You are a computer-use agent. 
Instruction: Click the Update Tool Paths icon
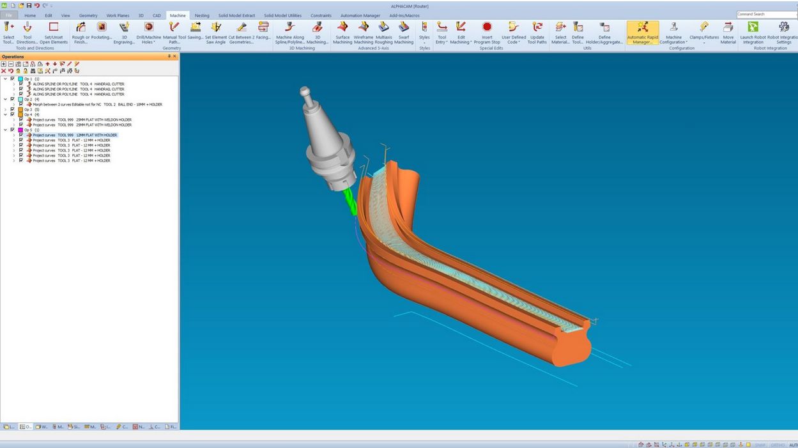click(x=537, y=27)
